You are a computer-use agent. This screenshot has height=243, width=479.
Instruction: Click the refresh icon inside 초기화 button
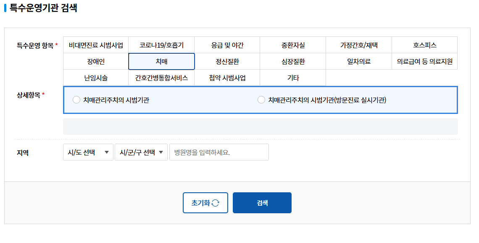point(216,202)
